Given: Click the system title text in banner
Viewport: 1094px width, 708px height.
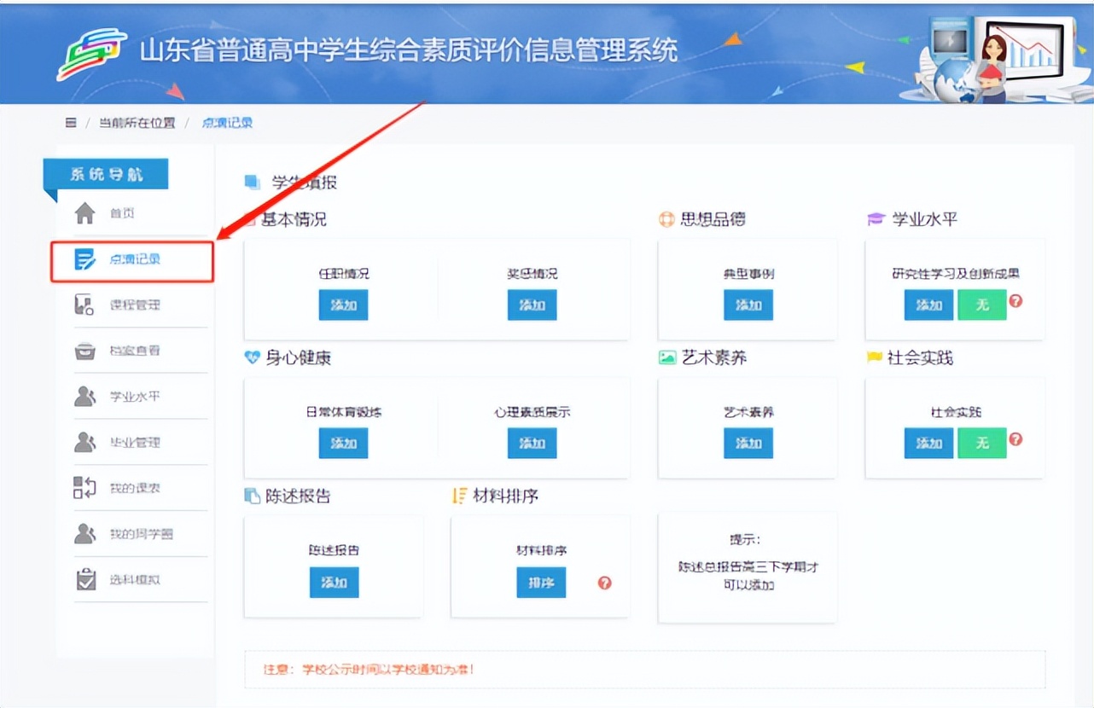Looking at the screenshot, I should (409, 50).
